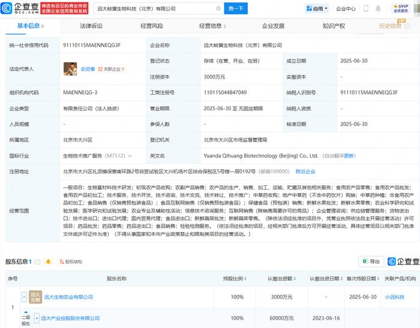The image size is (420, 328).
Task: Open SVIP member service icon
Action: coord(401,8)
